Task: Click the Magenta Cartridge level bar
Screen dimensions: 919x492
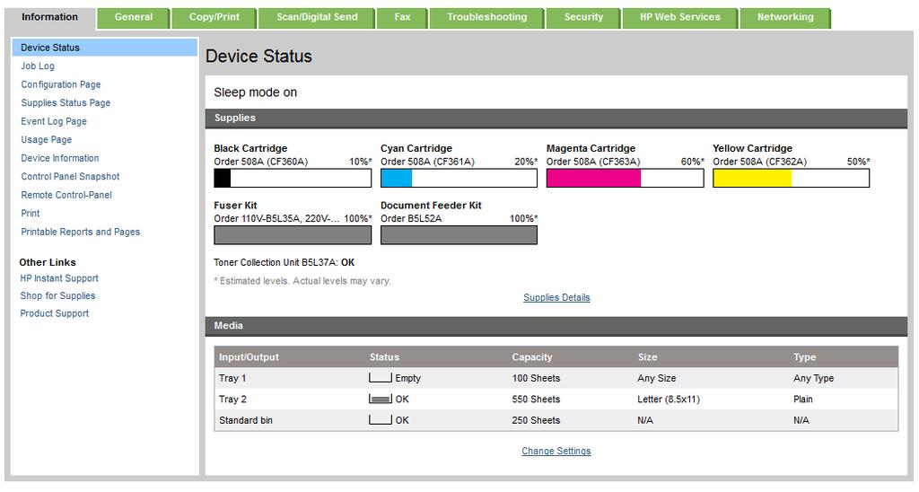Action: pyautogui.click(x=625, y=179)
